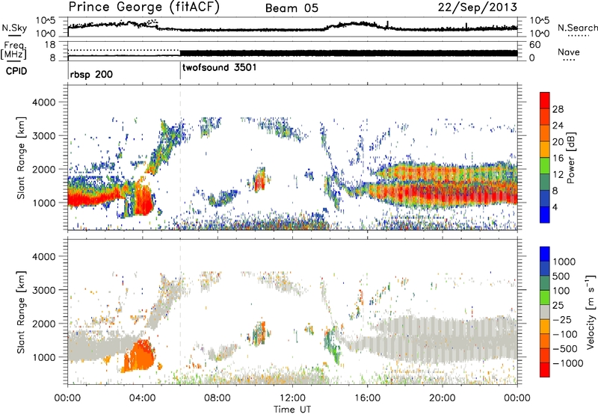Click the '12:00' time axis label
Image resolution: width=598 pixels, height=414 pixels.
point(292,398)
